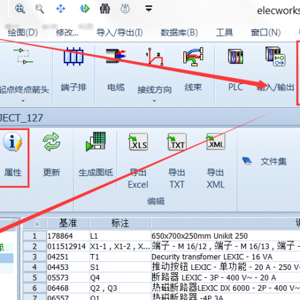The width and height of the screenshot is (300, 300).
Task: Click the 接线方向 wiring direction icon
Action: (154, 57)
